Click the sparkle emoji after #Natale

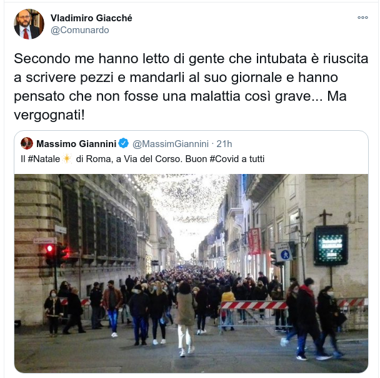click(x=67, y=159)
